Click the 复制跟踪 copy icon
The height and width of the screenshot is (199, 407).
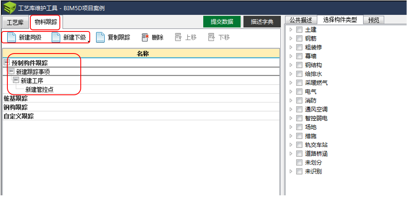coord(100,38)
